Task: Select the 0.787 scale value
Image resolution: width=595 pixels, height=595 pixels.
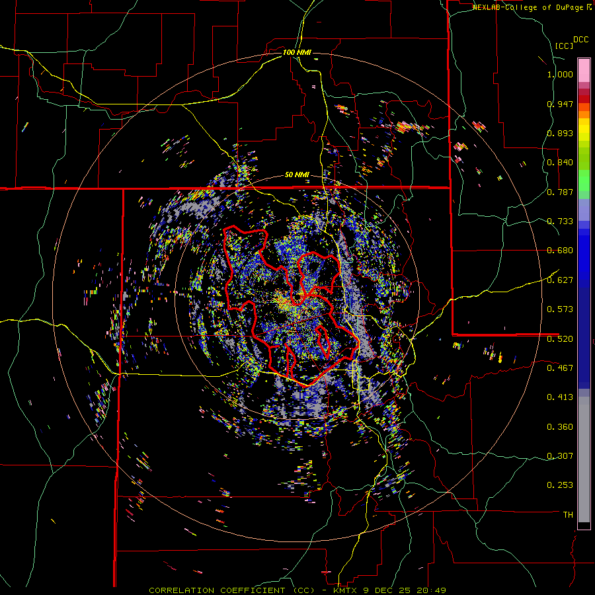Action: click(x=560, y=192)
